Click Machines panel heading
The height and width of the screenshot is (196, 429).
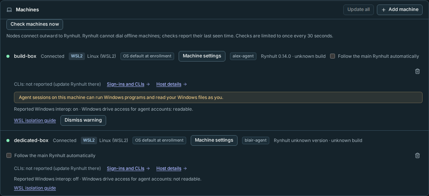(27, 10)
